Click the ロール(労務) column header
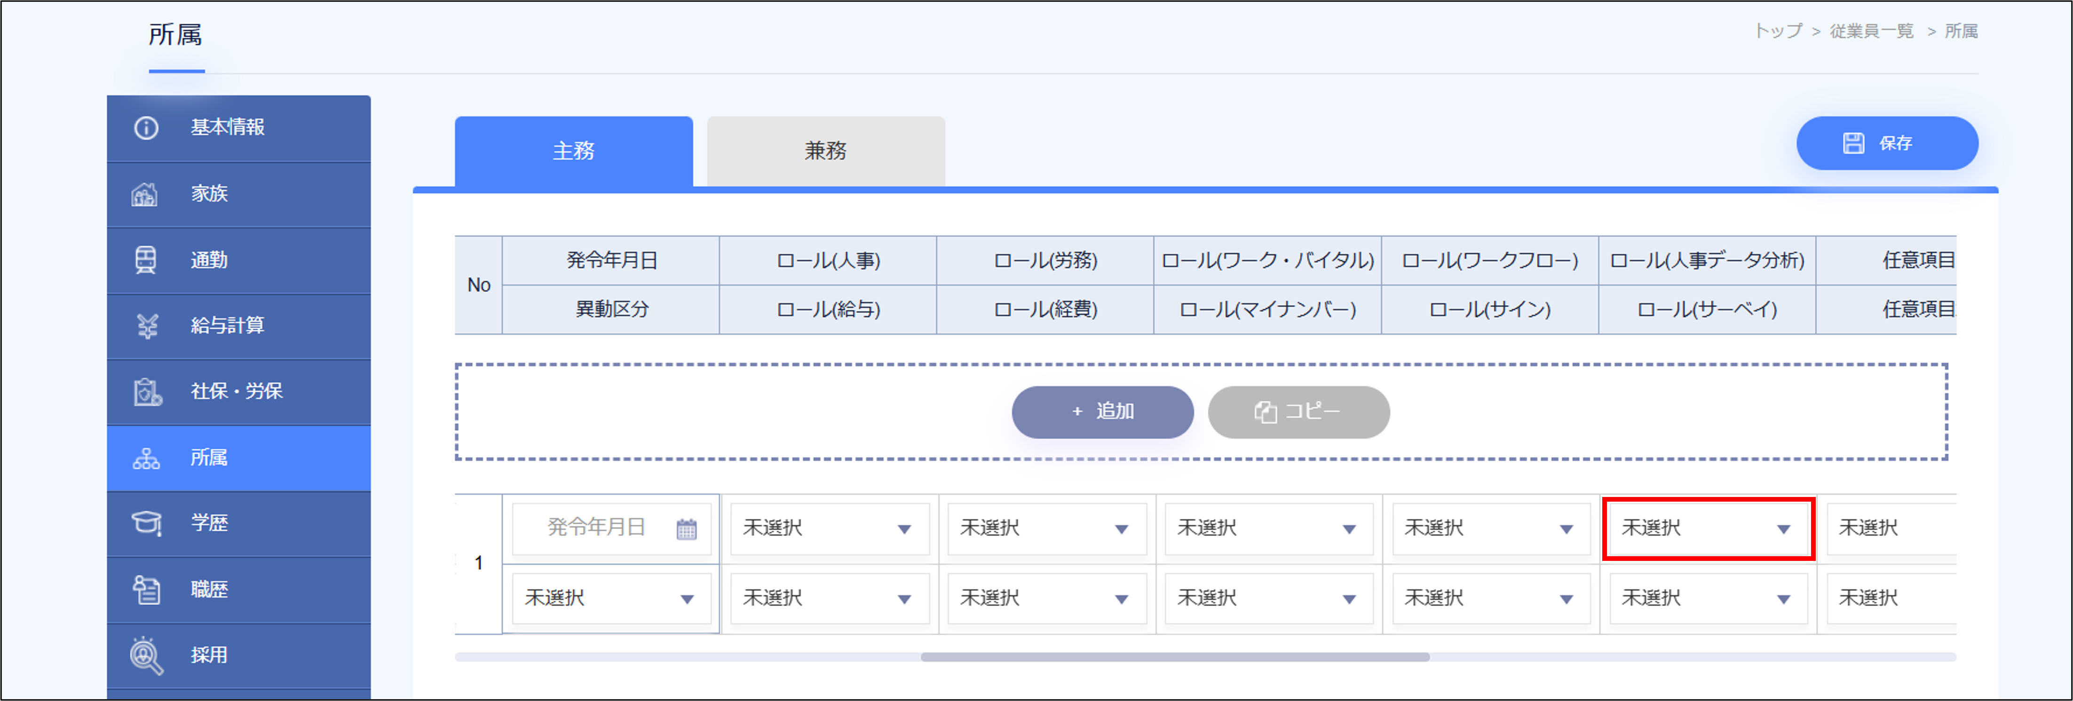Viewport: 2073px width, 701px height. point(1045,261)
